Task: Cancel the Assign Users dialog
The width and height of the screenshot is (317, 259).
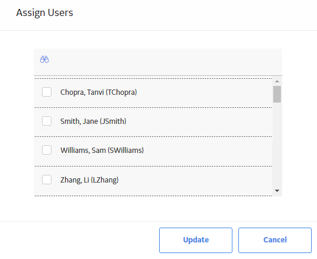Action: pyautogui.click(x=275, y=240)
